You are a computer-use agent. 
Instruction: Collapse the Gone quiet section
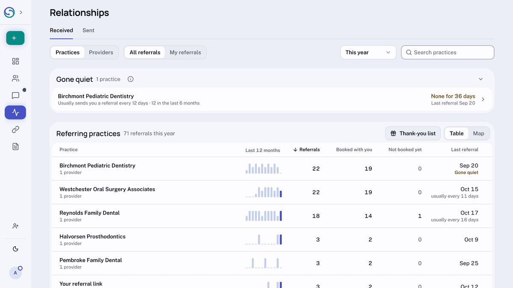click(x=481, y=79)
